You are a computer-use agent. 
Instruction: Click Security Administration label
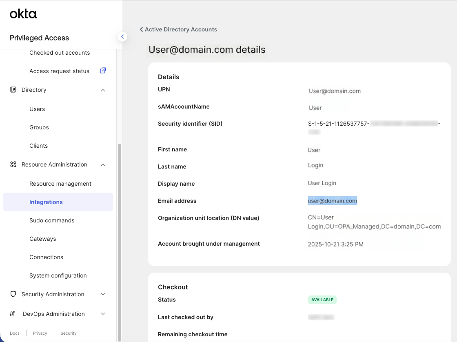click(x=53, y=294)
